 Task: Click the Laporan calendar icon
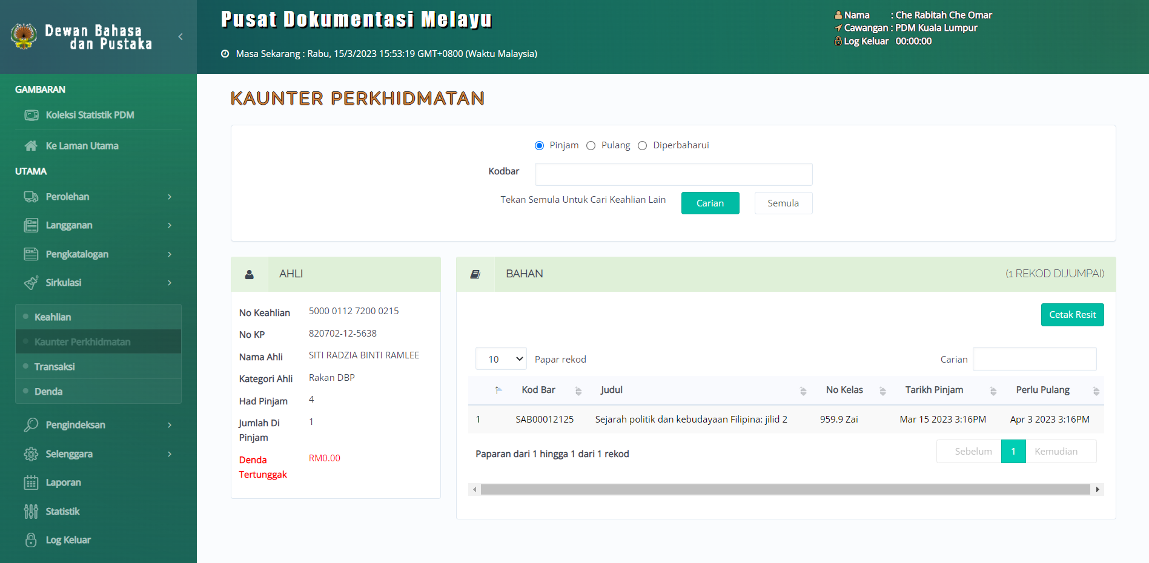tap(31, 482)
